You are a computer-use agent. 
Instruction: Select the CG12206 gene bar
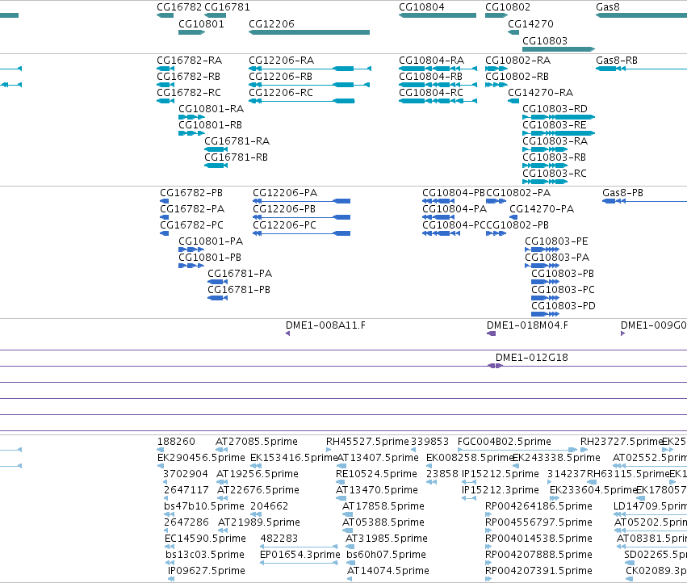coord(309,32)
